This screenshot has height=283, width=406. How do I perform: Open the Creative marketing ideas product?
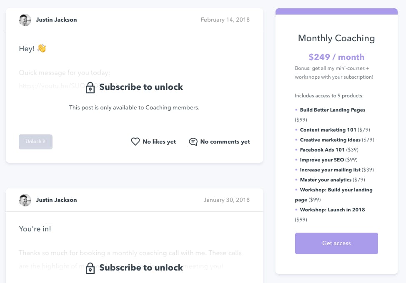(x=330, y=140)
